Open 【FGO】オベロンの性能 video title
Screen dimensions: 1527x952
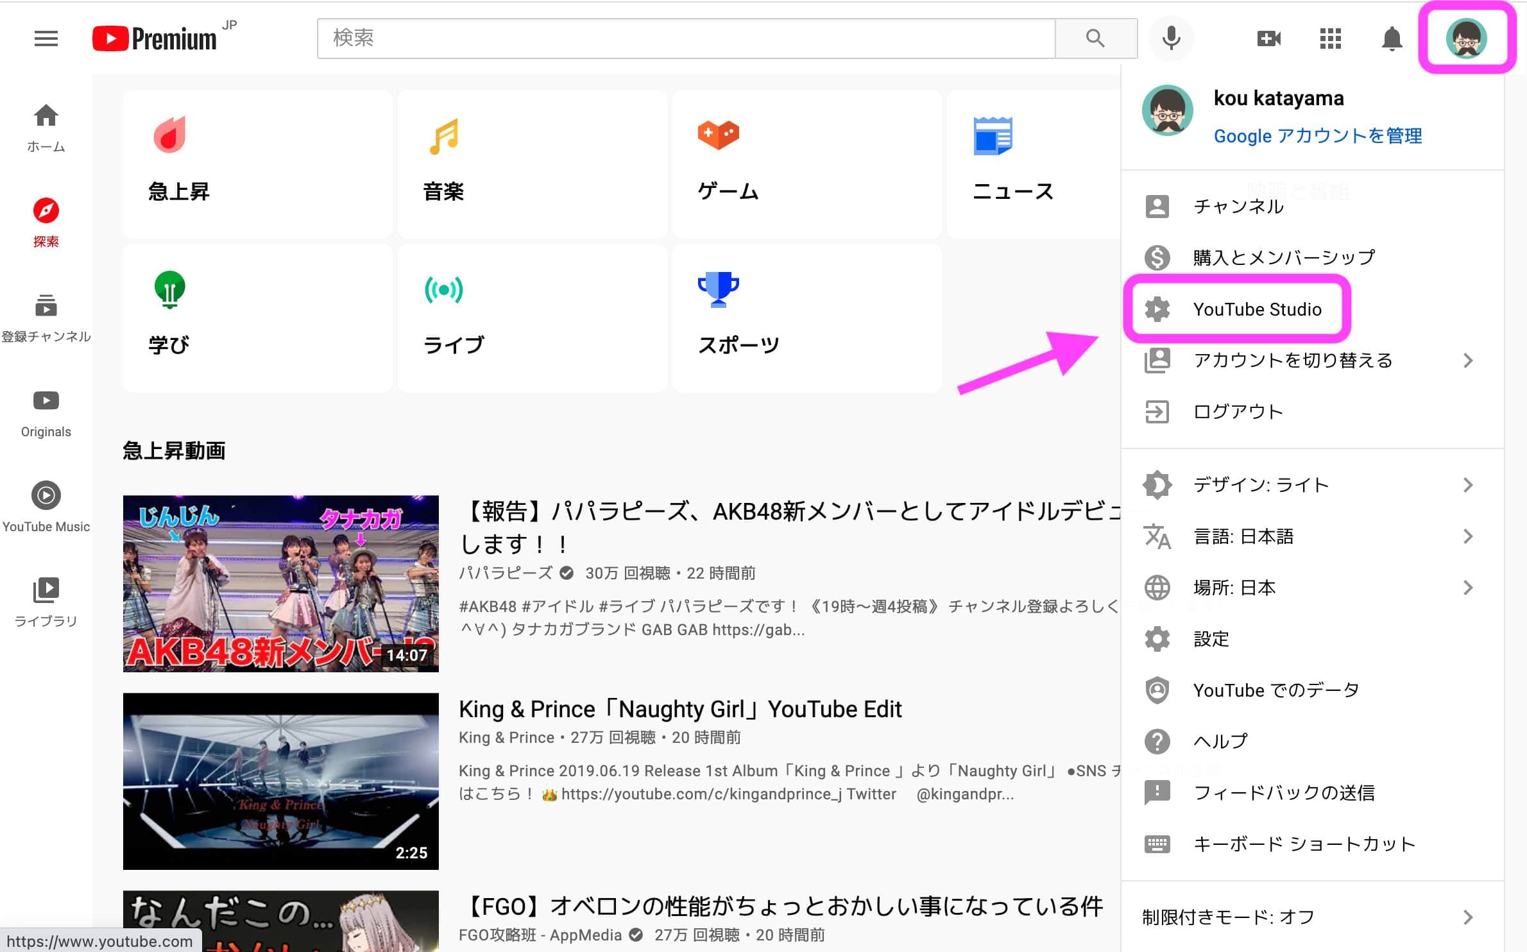[781, 907]
